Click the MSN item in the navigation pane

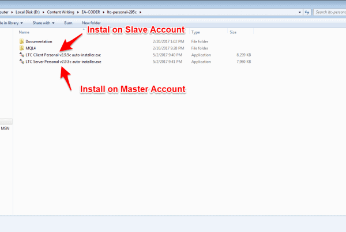point(5,128)
